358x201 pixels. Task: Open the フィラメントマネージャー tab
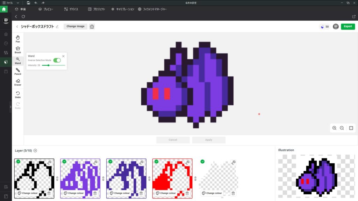click(x=152, y=9)
